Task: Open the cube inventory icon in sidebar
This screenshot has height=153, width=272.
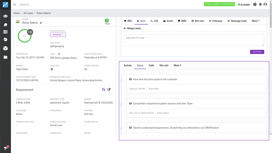Action: click(5, 48)
